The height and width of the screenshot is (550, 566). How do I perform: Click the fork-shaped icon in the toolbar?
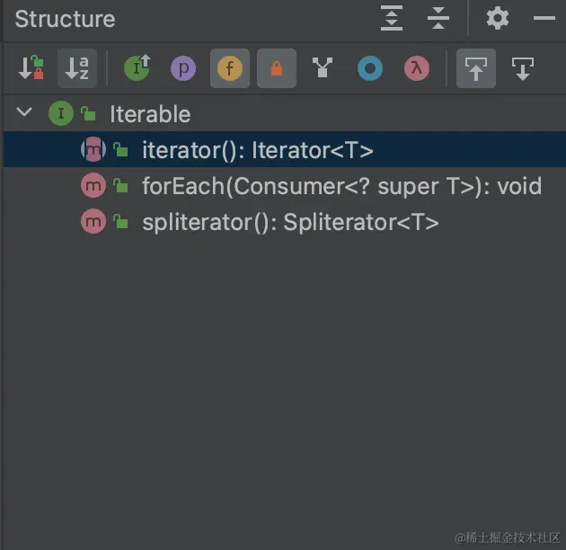pyautogui.click(x=323, y=68)
